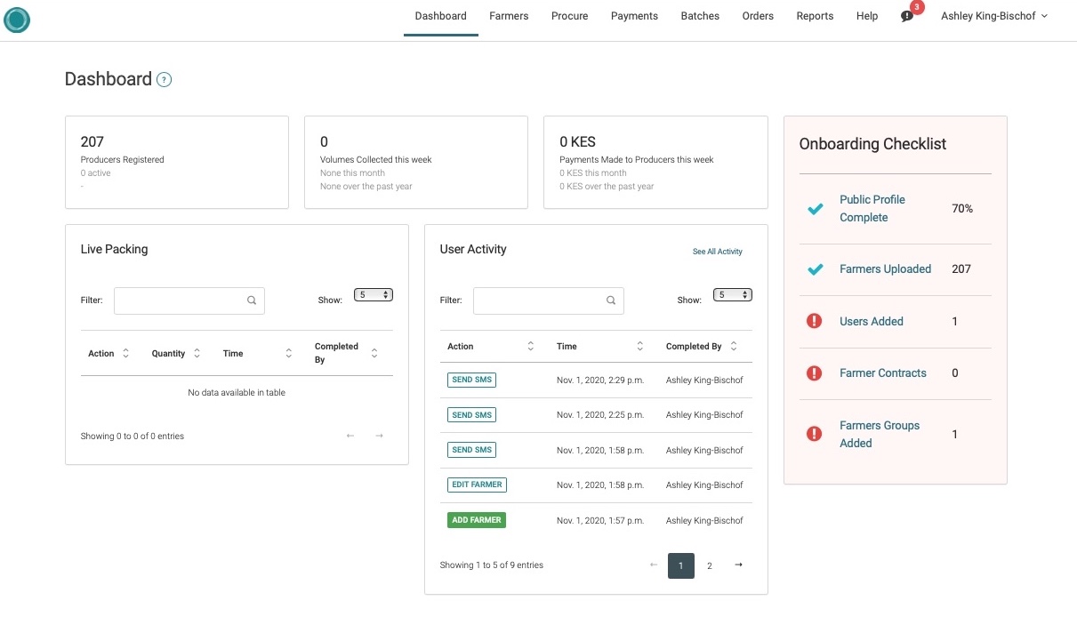Click the teal circular app logo

click(x=17, y=20)
